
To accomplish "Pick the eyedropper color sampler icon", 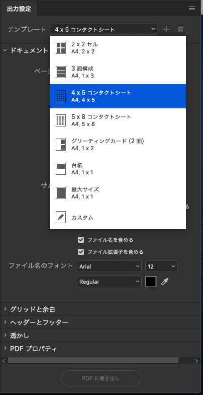I will click(x=165, y=282).
